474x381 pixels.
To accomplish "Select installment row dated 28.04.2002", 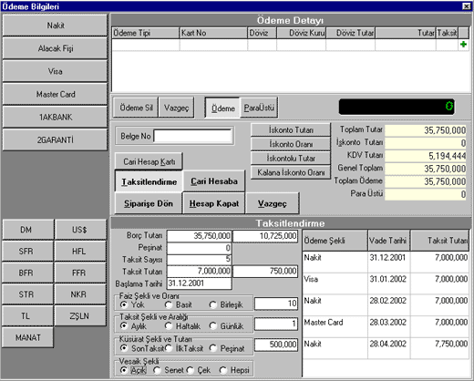I will click(x=386, y=348).
